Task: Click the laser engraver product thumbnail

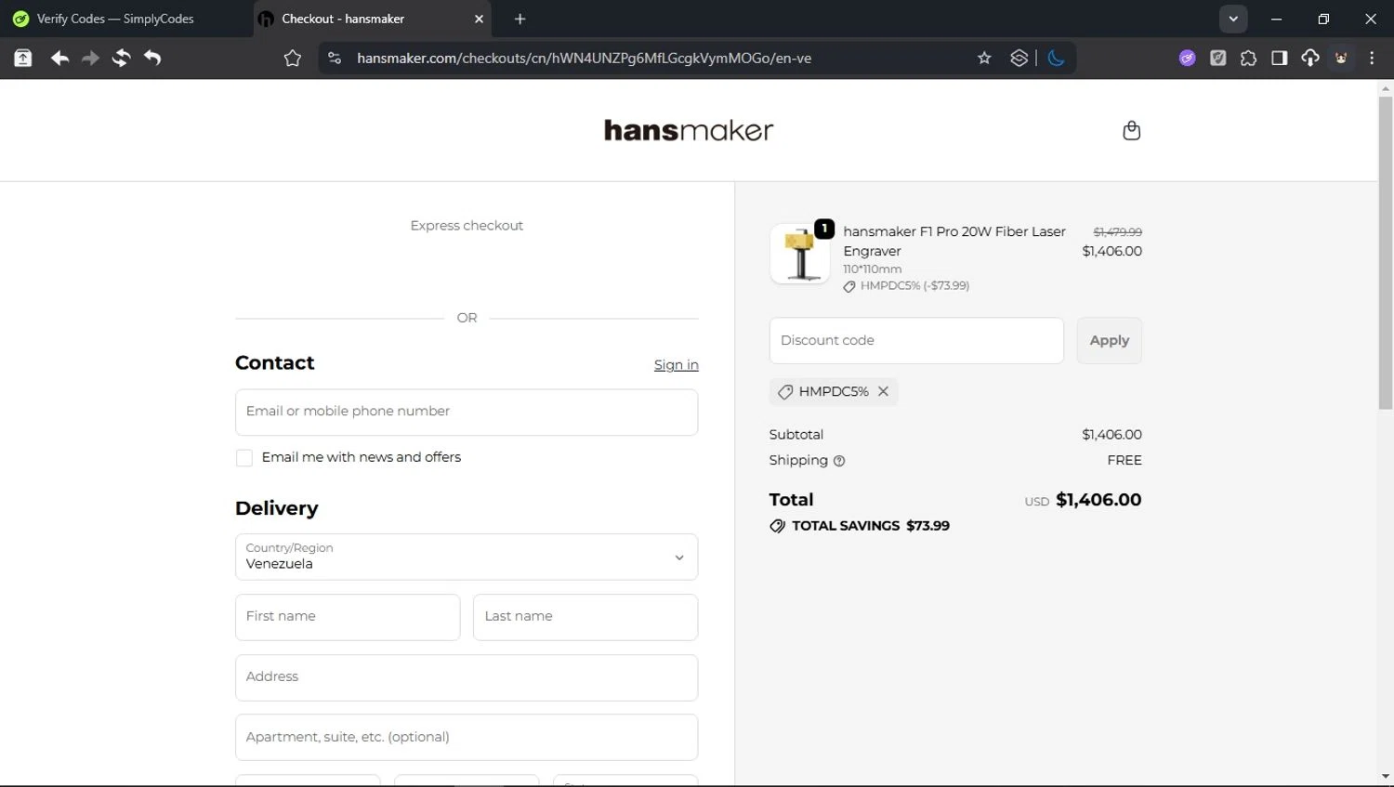Action: [x=800, y=254]
